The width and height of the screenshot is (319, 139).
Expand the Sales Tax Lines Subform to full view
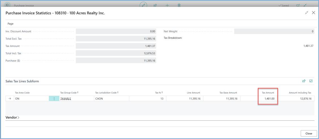[311, 81]
